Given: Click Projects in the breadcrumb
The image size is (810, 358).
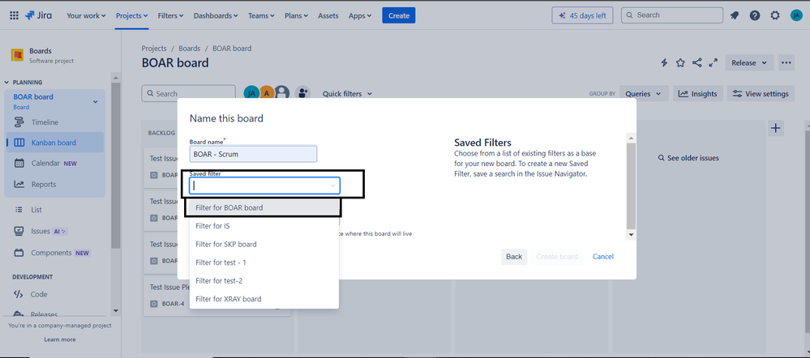Looking at the screenshot, I should point(154,49).
